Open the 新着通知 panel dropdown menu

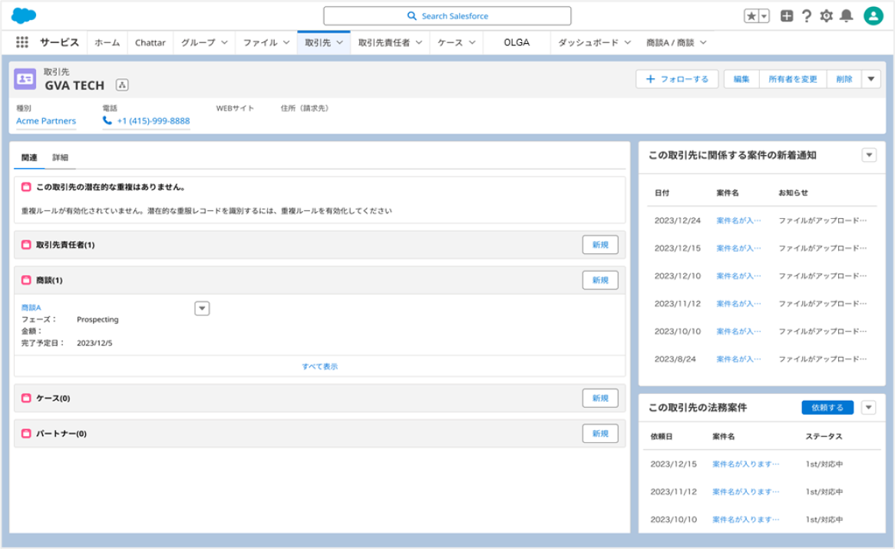pos(870,155)
